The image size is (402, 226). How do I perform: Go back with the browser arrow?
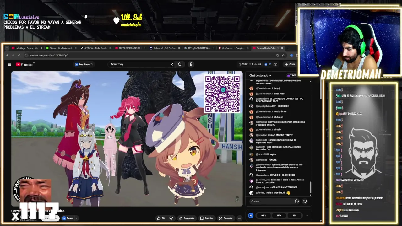point(8,55)
